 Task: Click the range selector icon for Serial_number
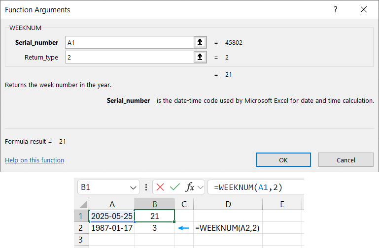pyautogui.click(x=200, y=43)
